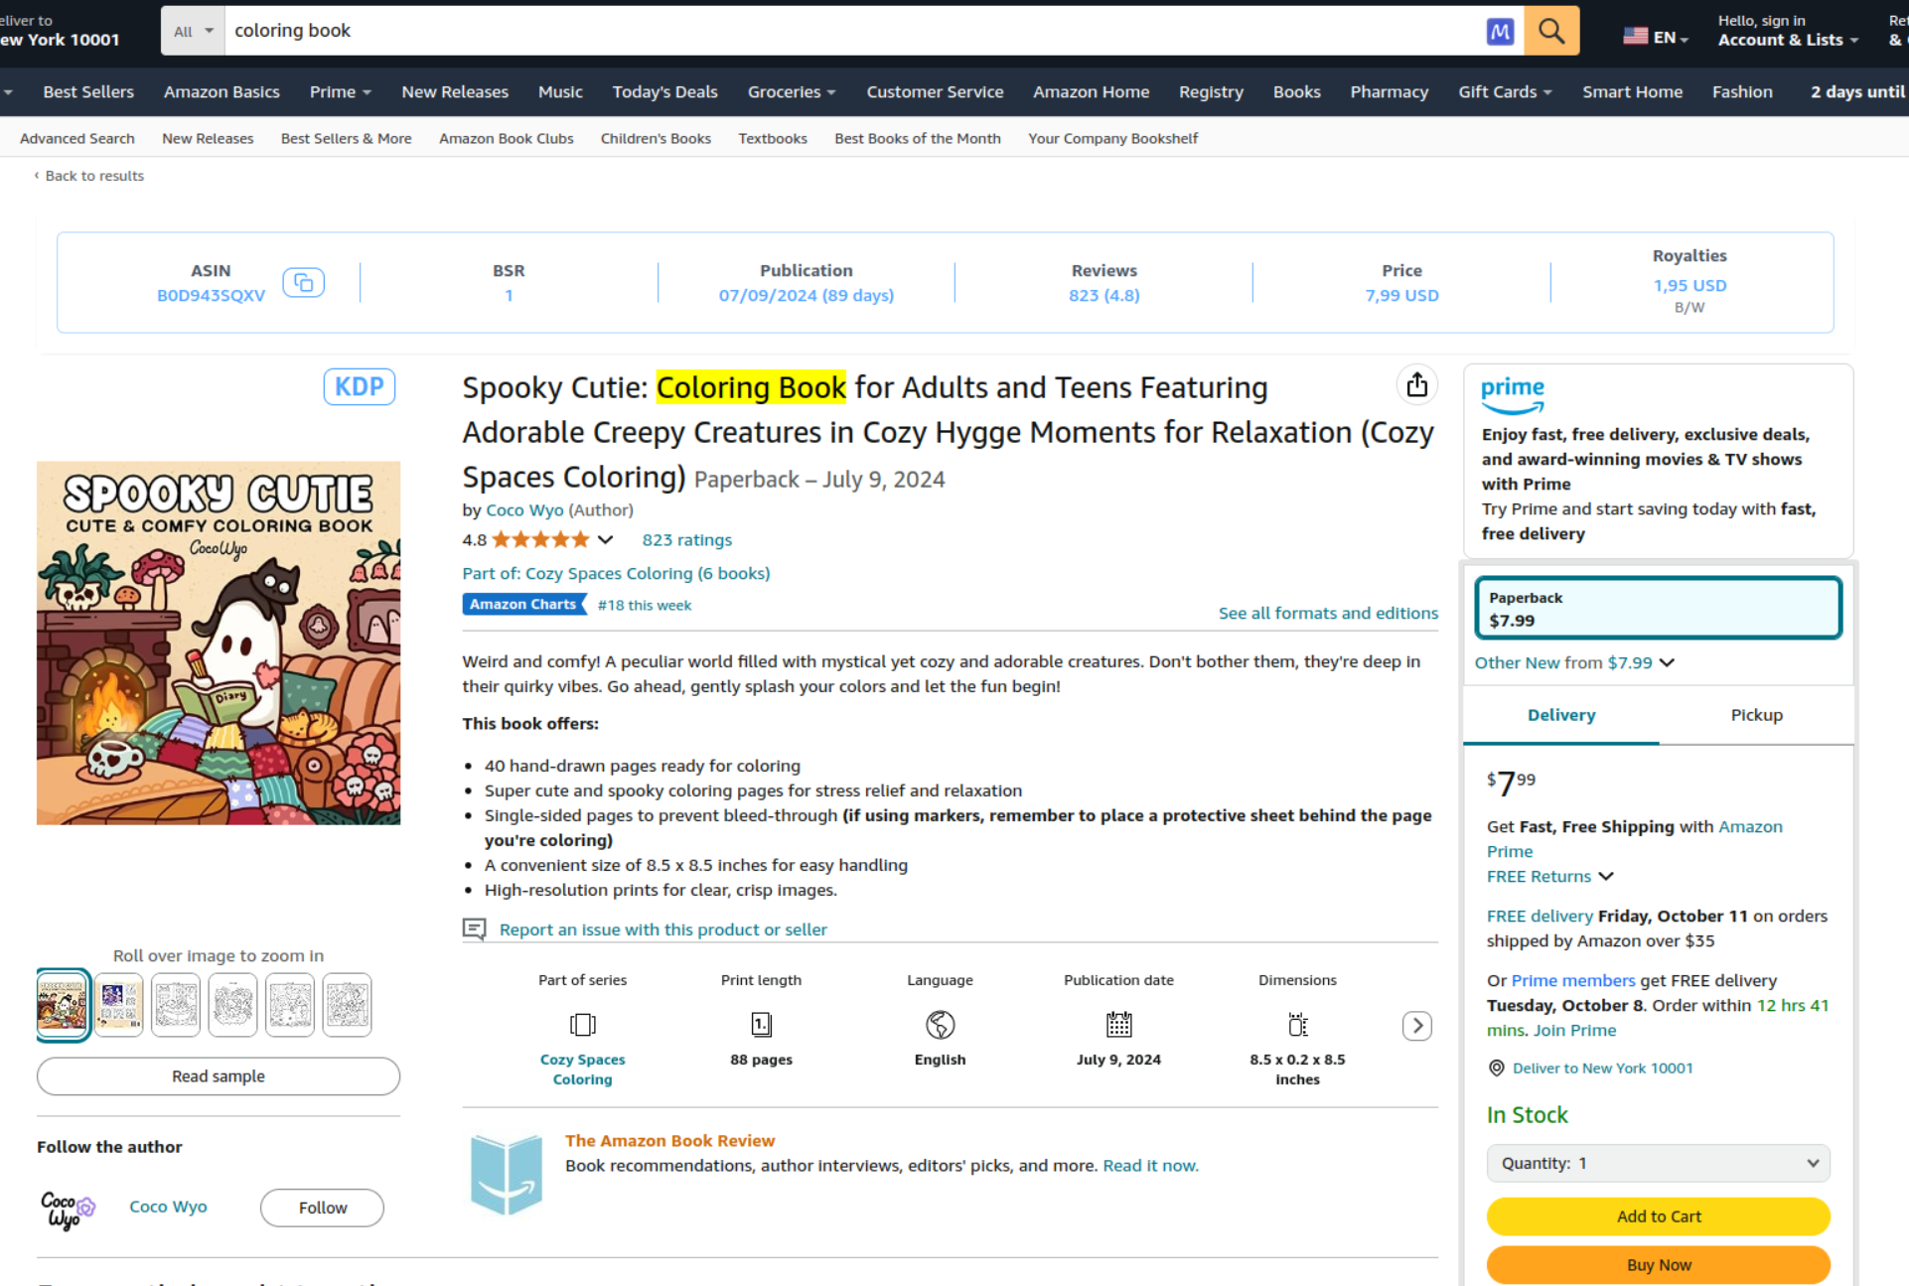Open Best Sellers in the nav bar
This screenshot has height=1286, width=1909.
88,91
